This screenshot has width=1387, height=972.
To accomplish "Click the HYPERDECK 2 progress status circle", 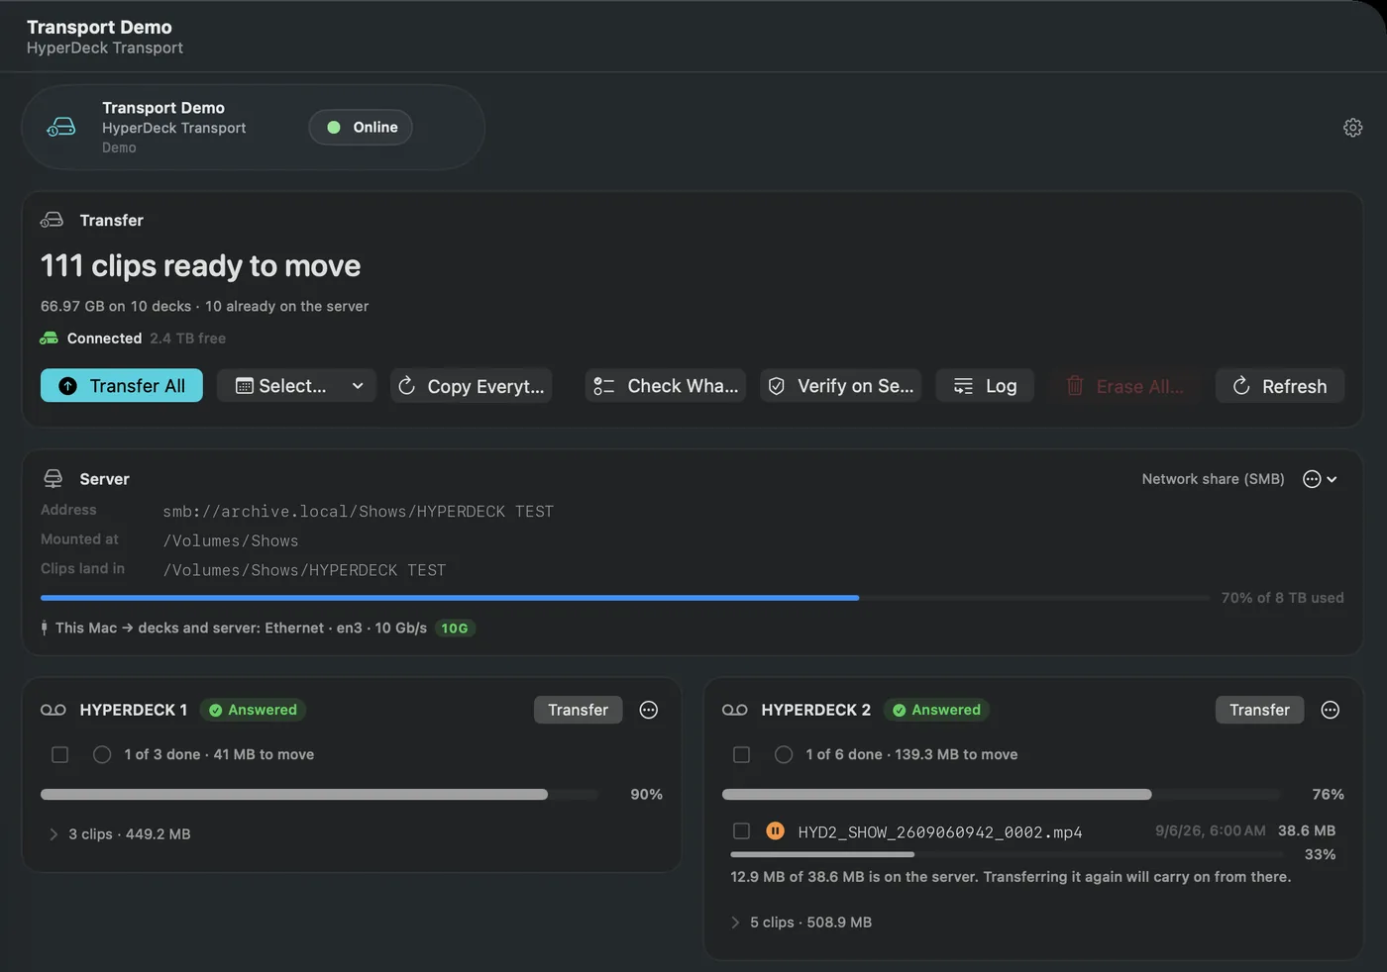I will (x=784, y=754).
